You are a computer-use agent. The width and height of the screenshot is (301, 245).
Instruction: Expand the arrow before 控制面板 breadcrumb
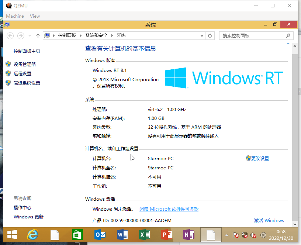pos(54,35)
